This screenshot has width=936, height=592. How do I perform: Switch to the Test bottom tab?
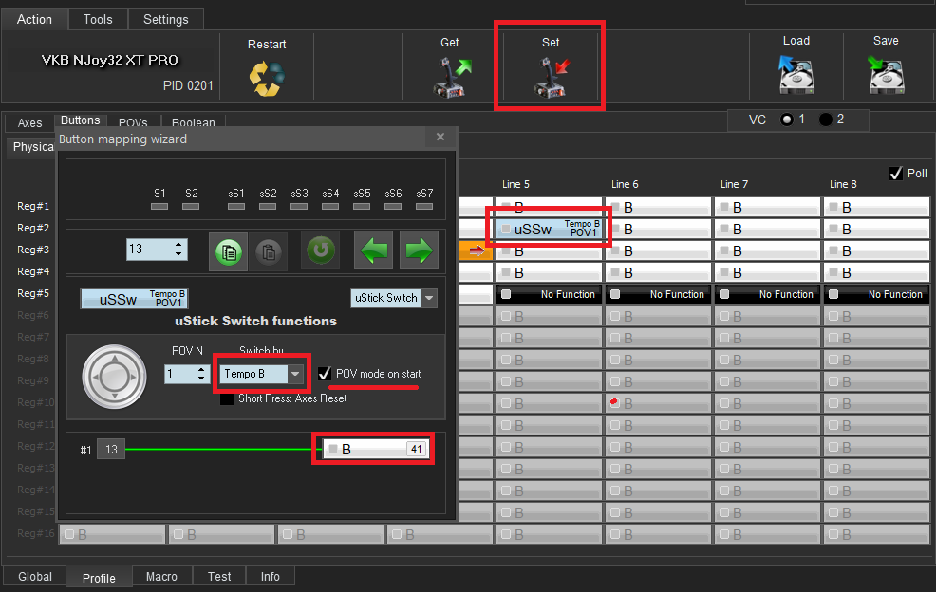[219, 577]
